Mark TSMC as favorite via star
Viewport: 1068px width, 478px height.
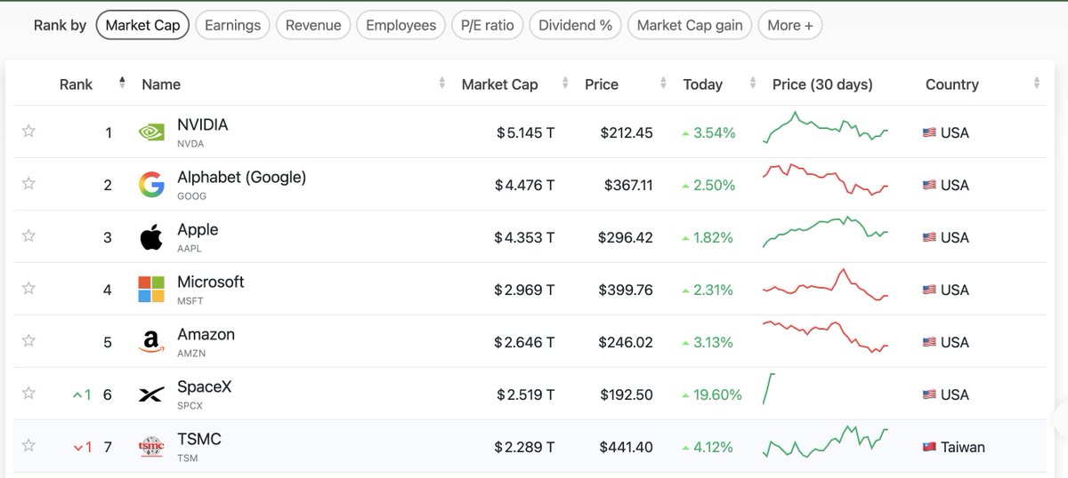click(28, 446)
